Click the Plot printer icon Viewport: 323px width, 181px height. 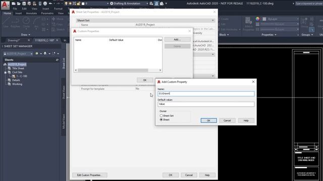click(x=45, y=4)
